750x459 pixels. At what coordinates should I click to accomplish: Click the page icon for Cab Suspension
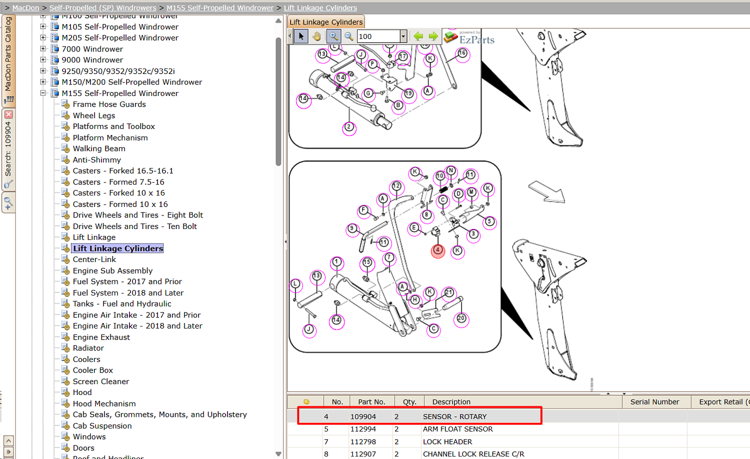65,426
